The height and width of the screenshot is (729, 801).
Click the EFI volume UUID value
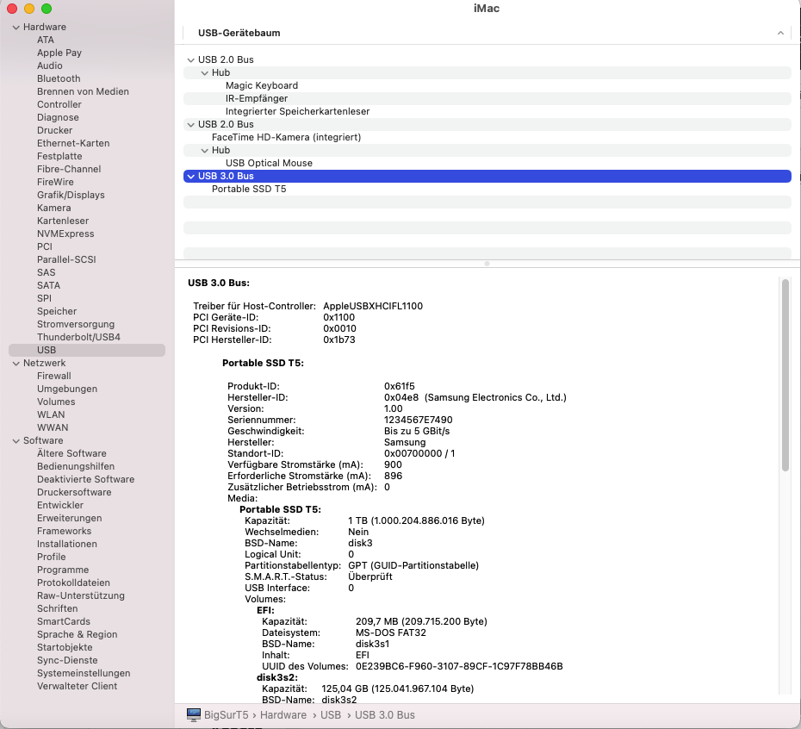point(459,666)
